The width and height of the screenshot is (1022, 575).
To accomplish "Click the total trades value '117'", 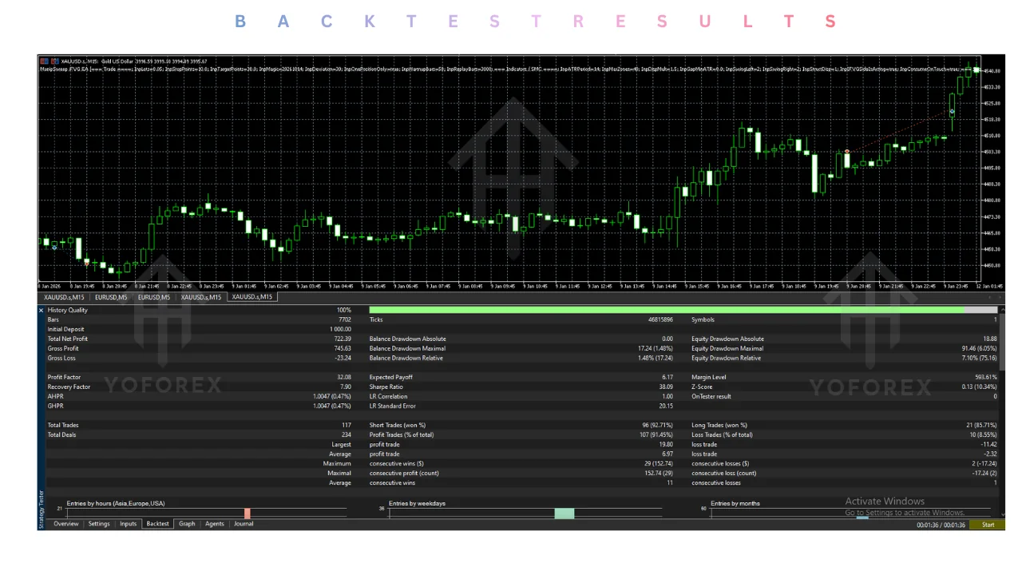I will point(347,425).
